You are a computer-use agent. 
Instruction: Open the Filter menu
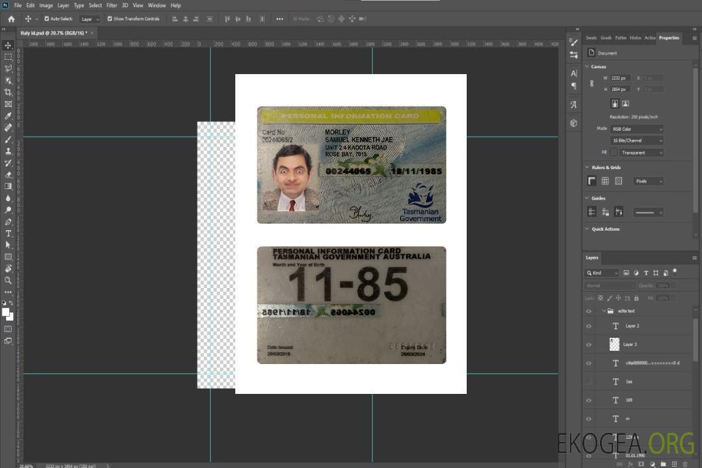[112, 5]
